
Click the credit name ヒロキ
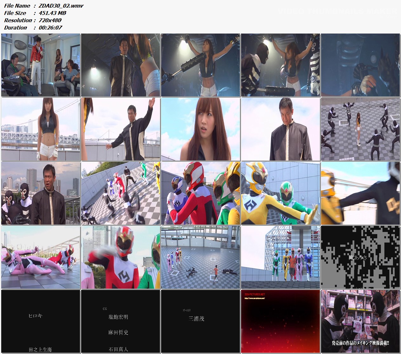[x=35, y=316]
